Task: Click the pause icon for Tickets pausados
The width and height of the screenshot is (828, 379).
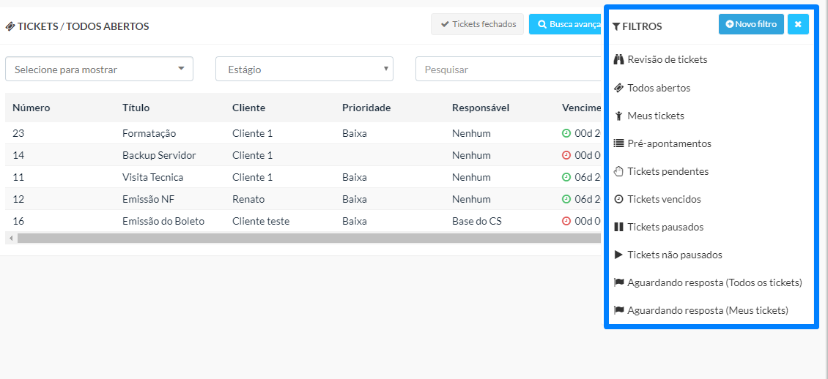Action: pyautogui.click(x=619, y=228)
